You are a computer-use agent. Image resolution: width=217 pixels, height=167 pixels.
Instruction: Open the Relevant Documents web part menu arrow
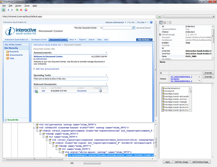tap(106, 84)
